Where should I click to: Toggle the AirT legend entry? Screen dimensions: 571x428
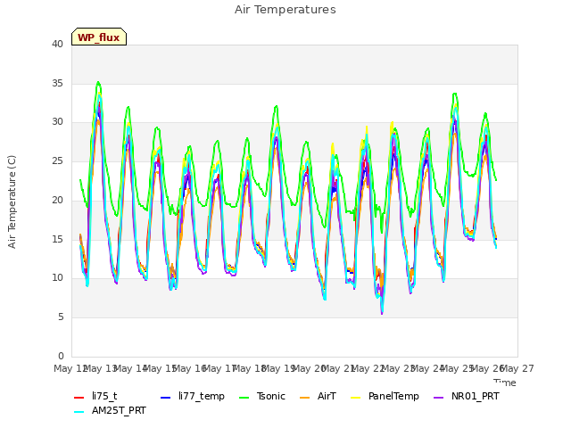tap(318, 396)
